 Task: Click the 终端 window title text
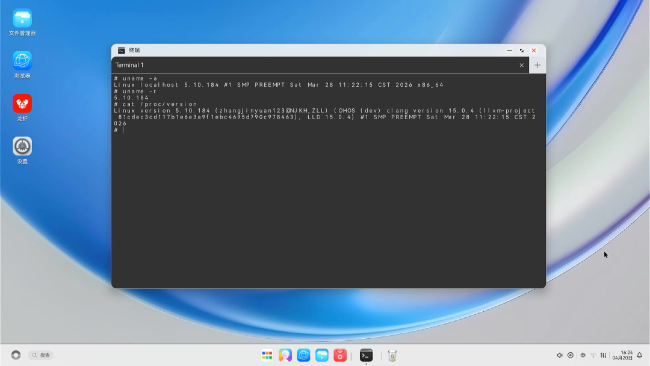tap(134, 50)
